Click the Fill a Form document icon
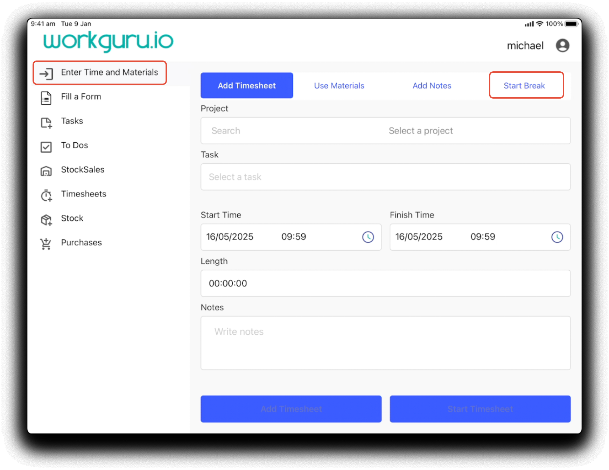 46,98
